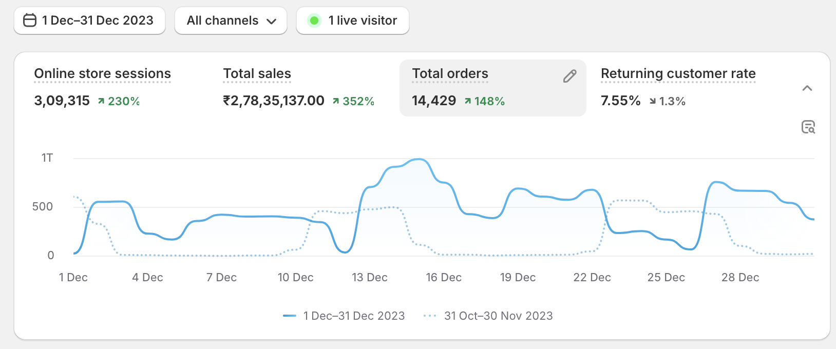This screenshot has height=349, width=836.
Task: Click the 14,429 total orders value
Action: pyautogui.click(x=434, y=101)
